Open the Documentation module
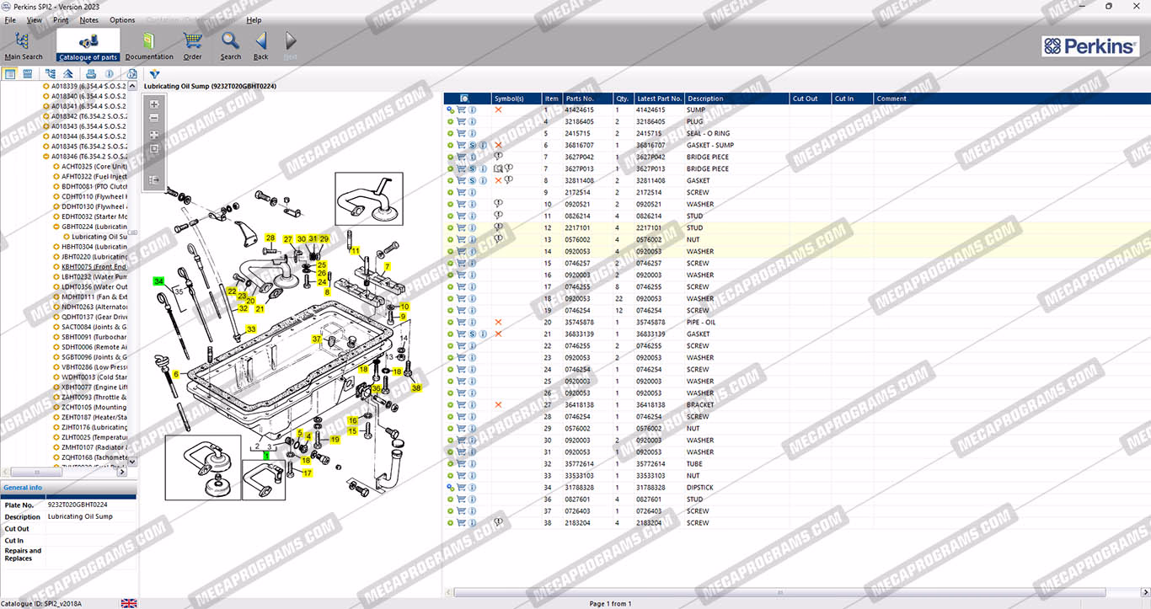 pyautogui.click(x=149, y=45)
